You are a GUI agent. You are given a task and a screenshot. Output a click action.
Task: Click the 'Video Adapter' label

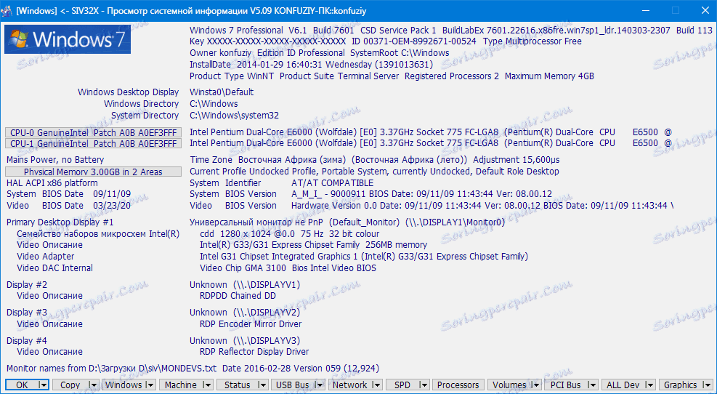(x=45, y=257)
